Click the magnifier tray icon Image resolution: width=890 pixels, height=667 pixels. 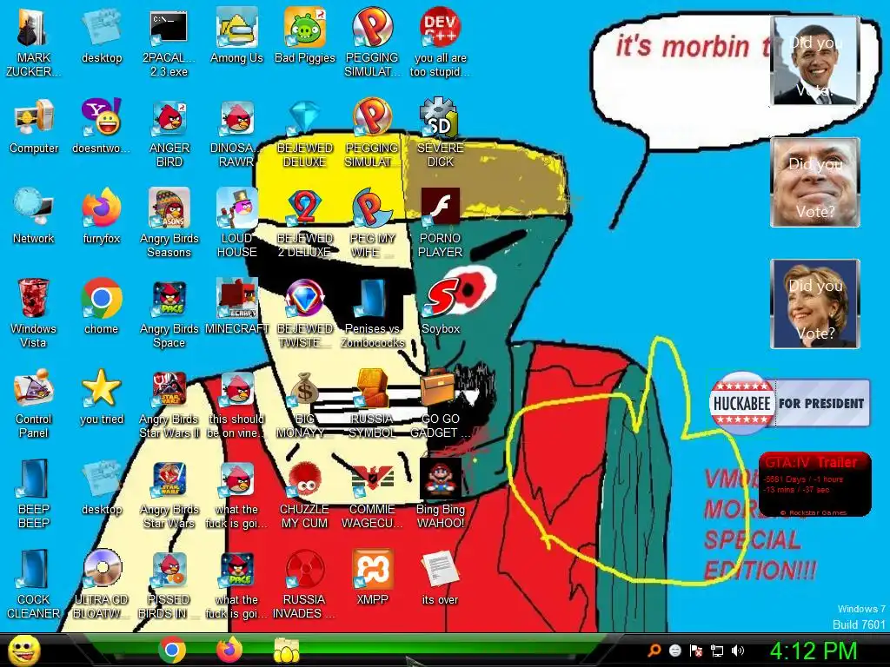click(654, 650)
